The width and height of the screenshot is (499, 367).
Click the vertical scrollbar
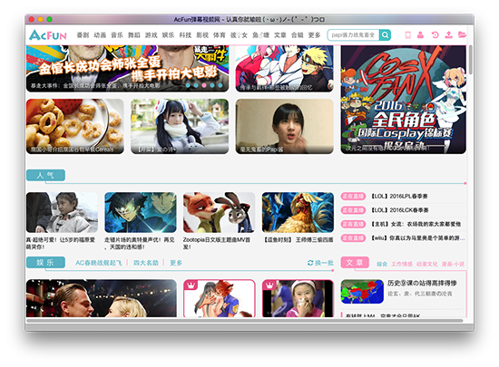(x=470, y=61)
